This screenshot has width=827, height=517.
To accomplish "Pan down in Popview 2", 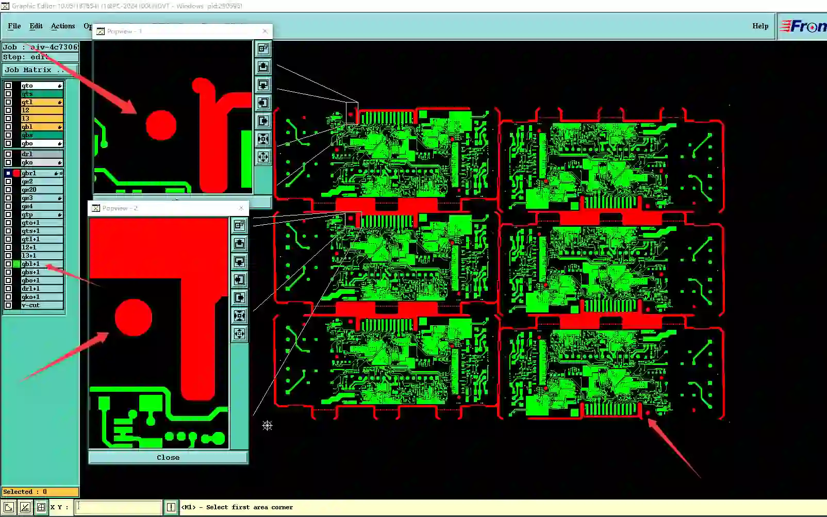I will click(239, 261).
